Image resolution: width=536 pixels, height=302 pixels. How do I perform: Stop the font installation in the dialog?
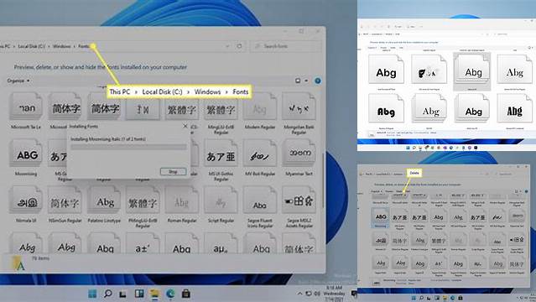pyautogui.click(x=173, y=172)
